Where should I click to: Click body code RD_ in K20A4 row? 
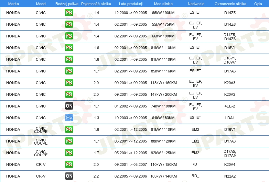[x=195, y=164]
